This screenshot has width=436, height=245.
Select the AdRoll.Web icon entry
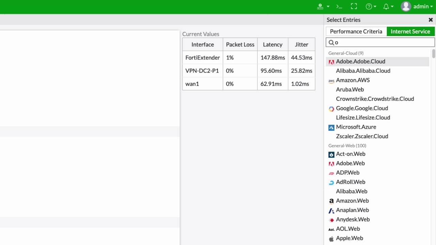tap(331, 182)
